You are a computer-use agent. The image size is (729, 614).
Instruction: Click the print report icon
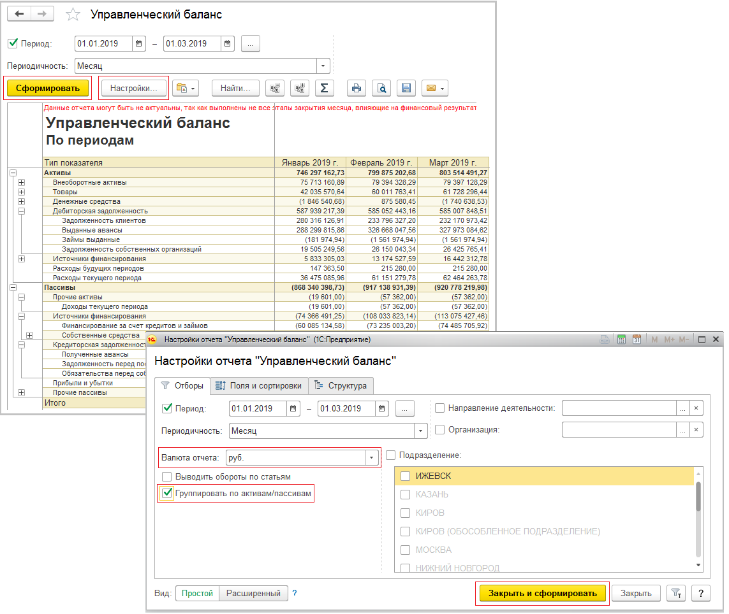click(x=357, y=88)
